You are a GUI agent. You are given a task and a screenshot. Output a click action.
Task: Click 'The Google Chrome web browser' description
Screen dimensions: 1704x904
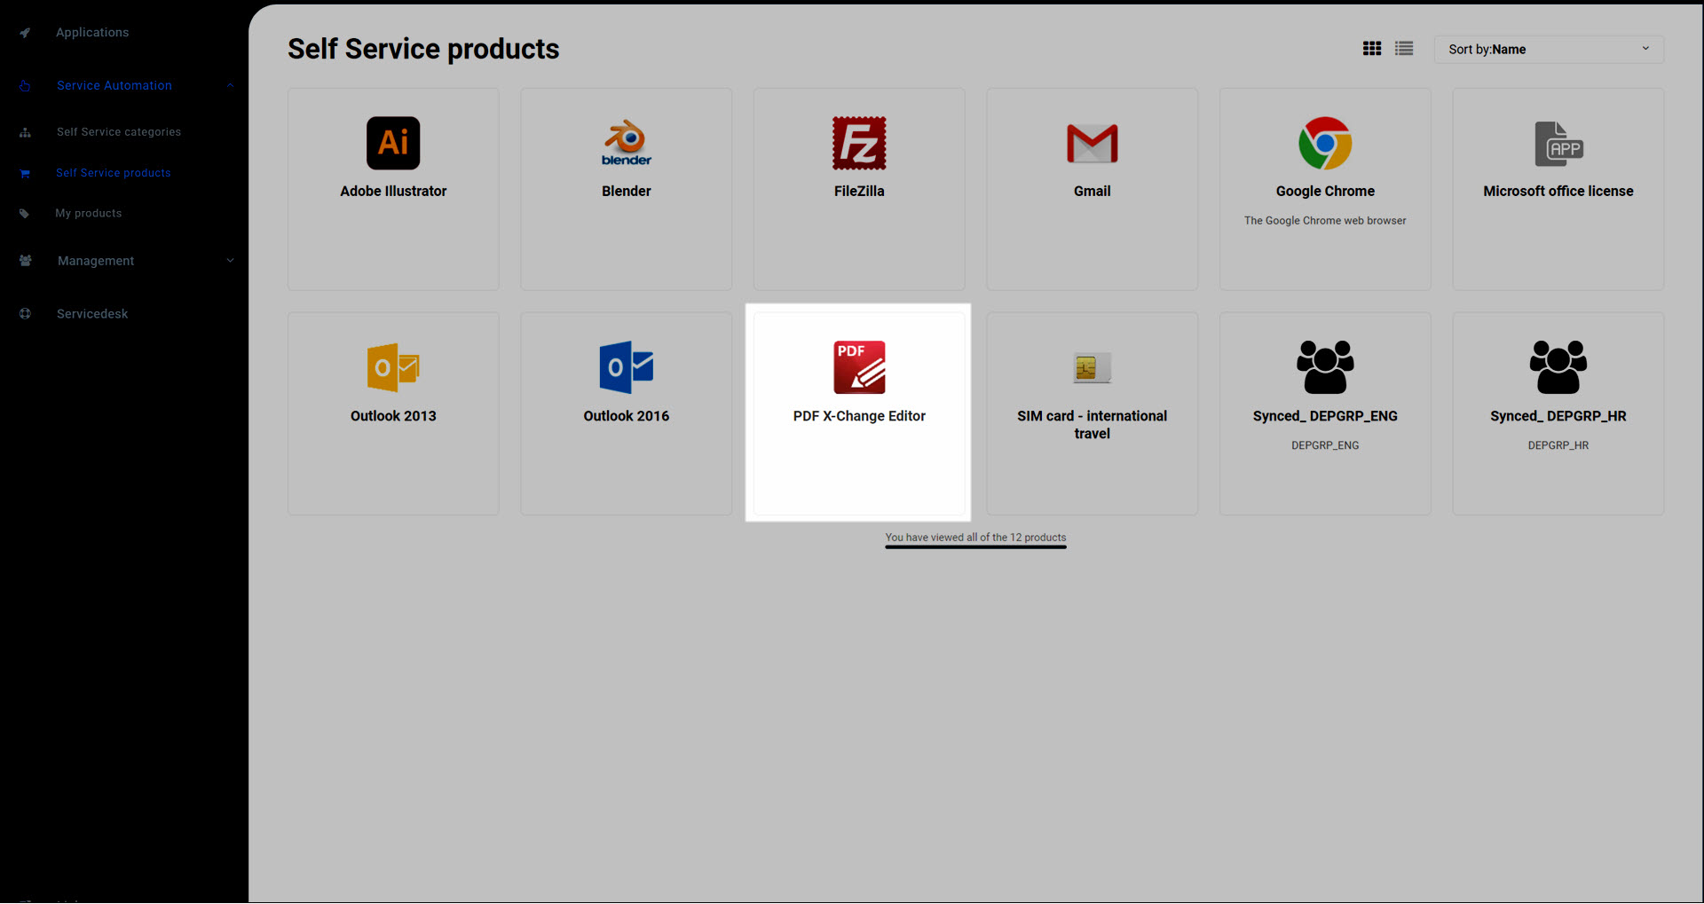point(1325,221)
